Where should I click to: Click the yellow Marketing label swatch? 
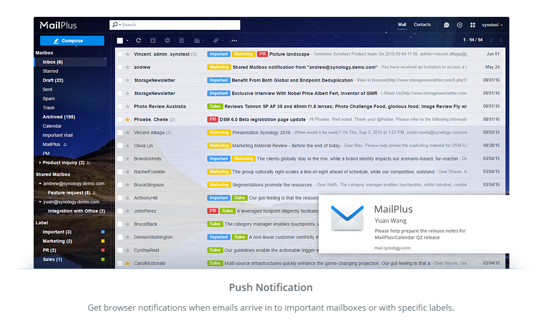tap(103, 241)
